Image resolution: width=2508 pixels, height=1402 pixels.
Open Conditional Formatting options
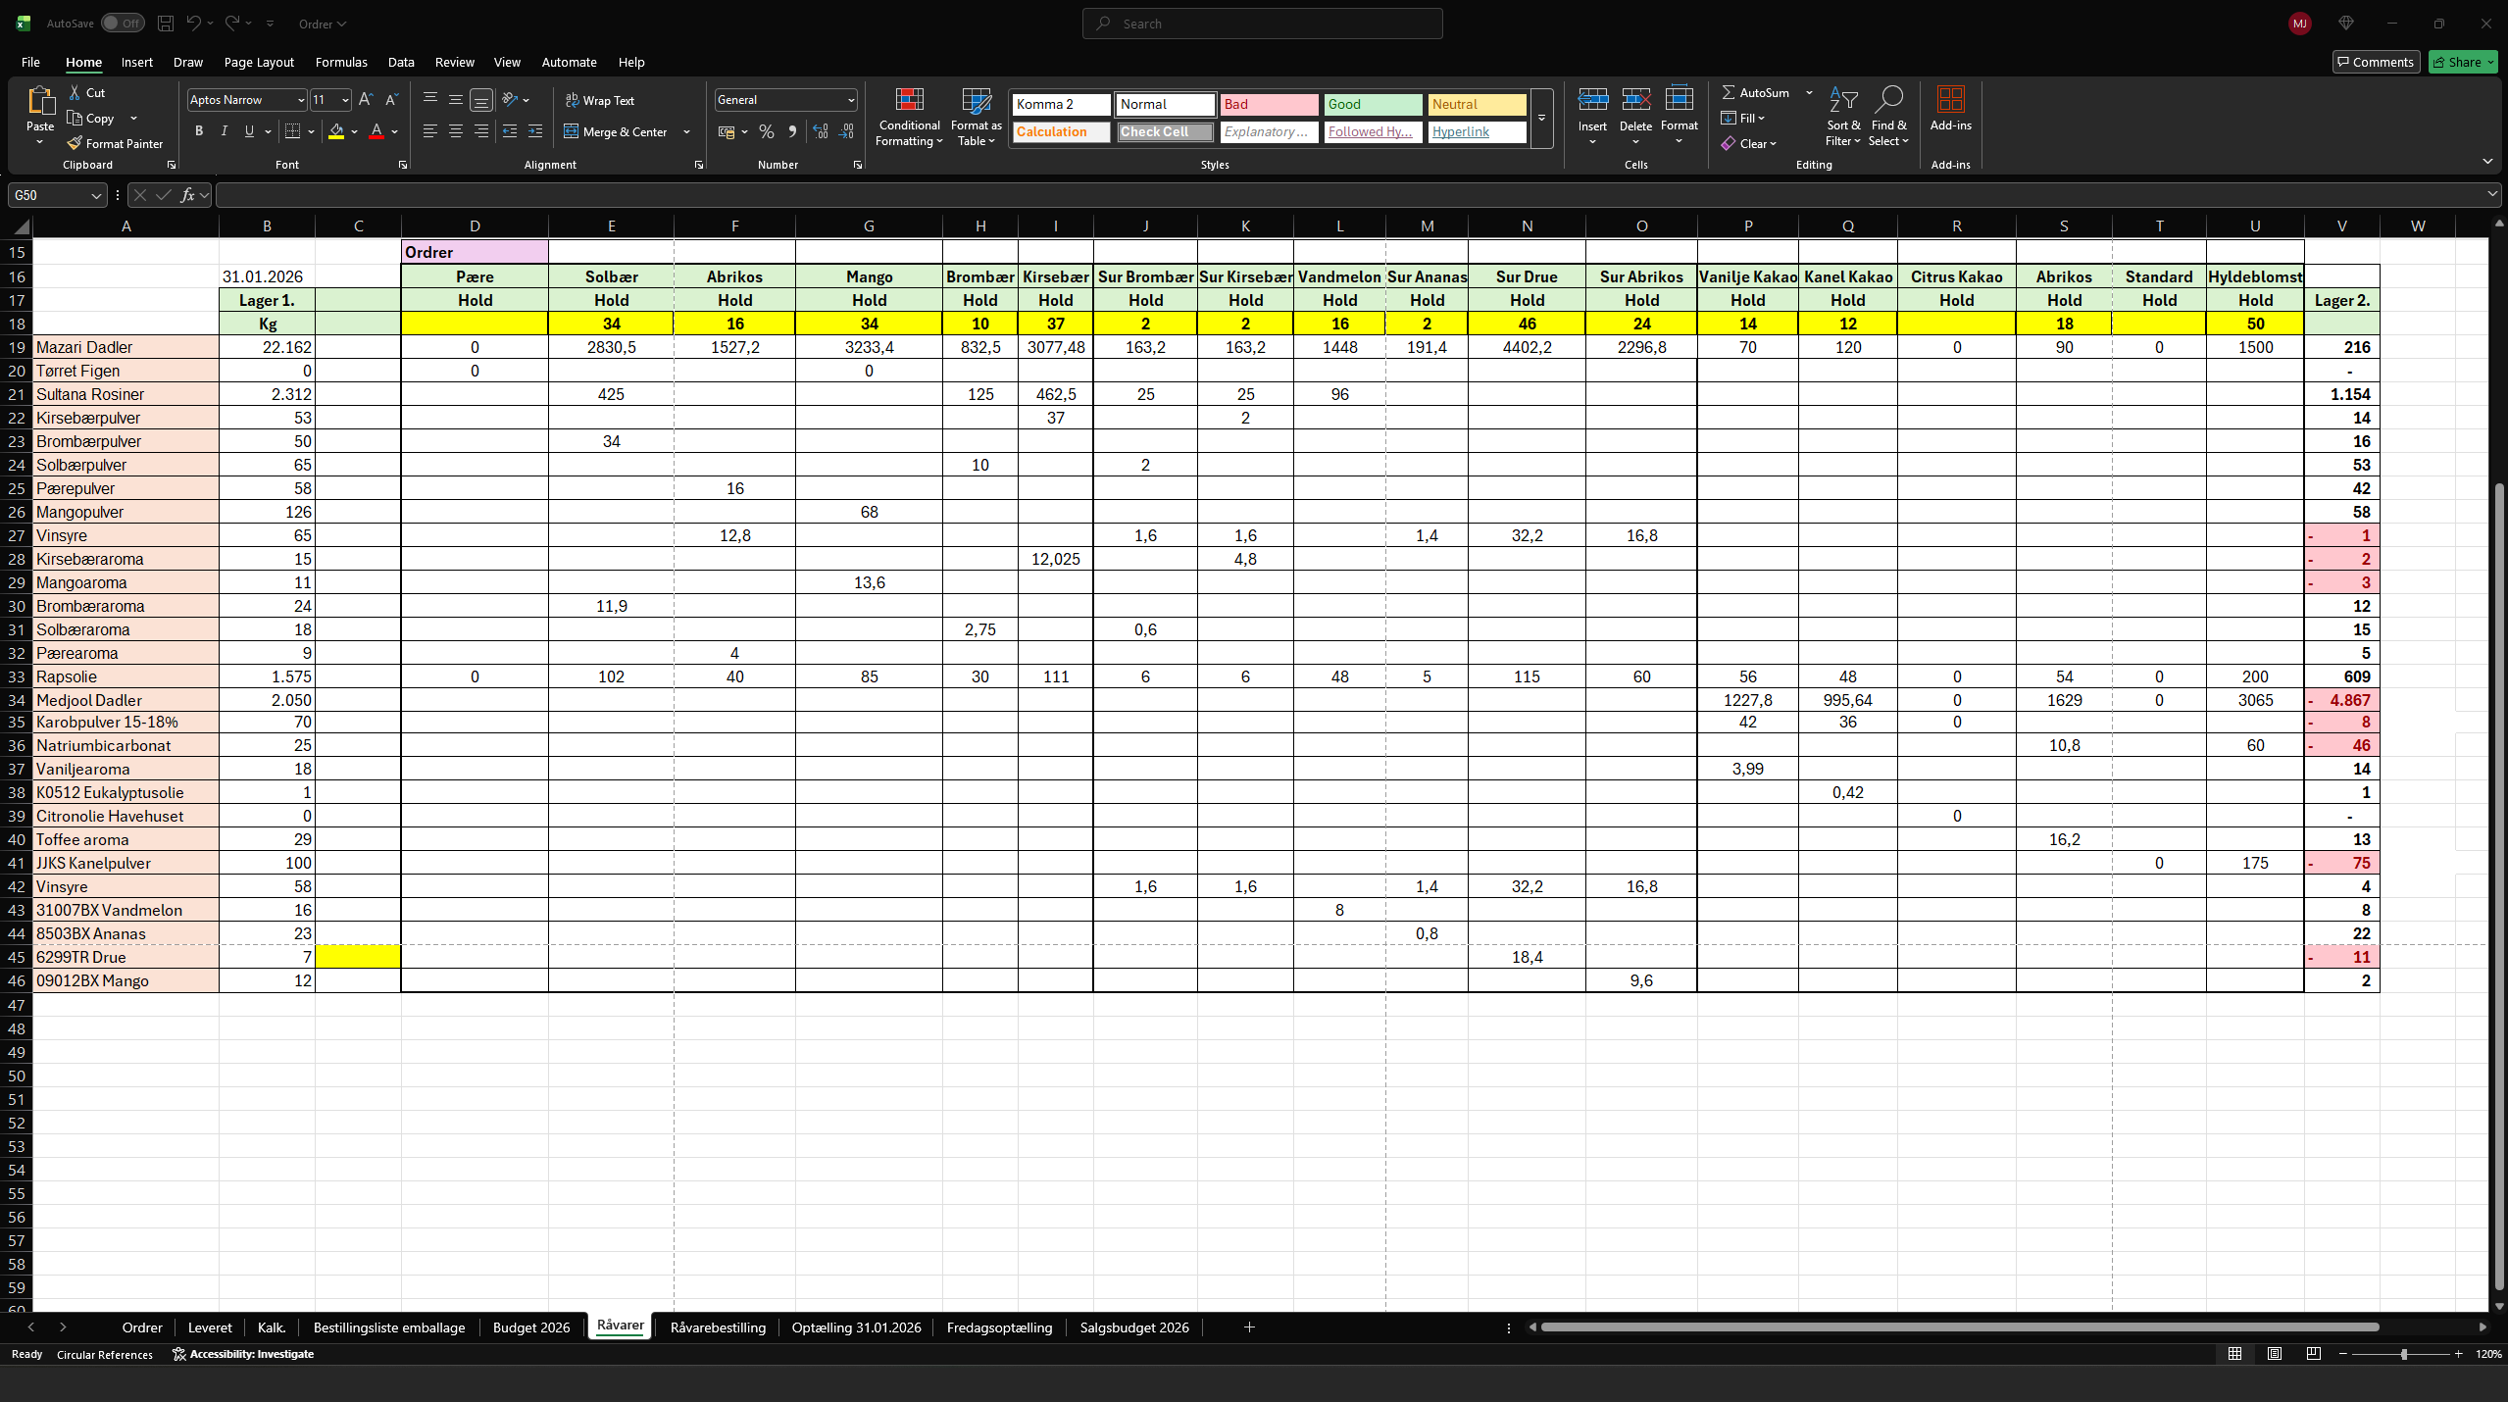[x=908, y=118]
